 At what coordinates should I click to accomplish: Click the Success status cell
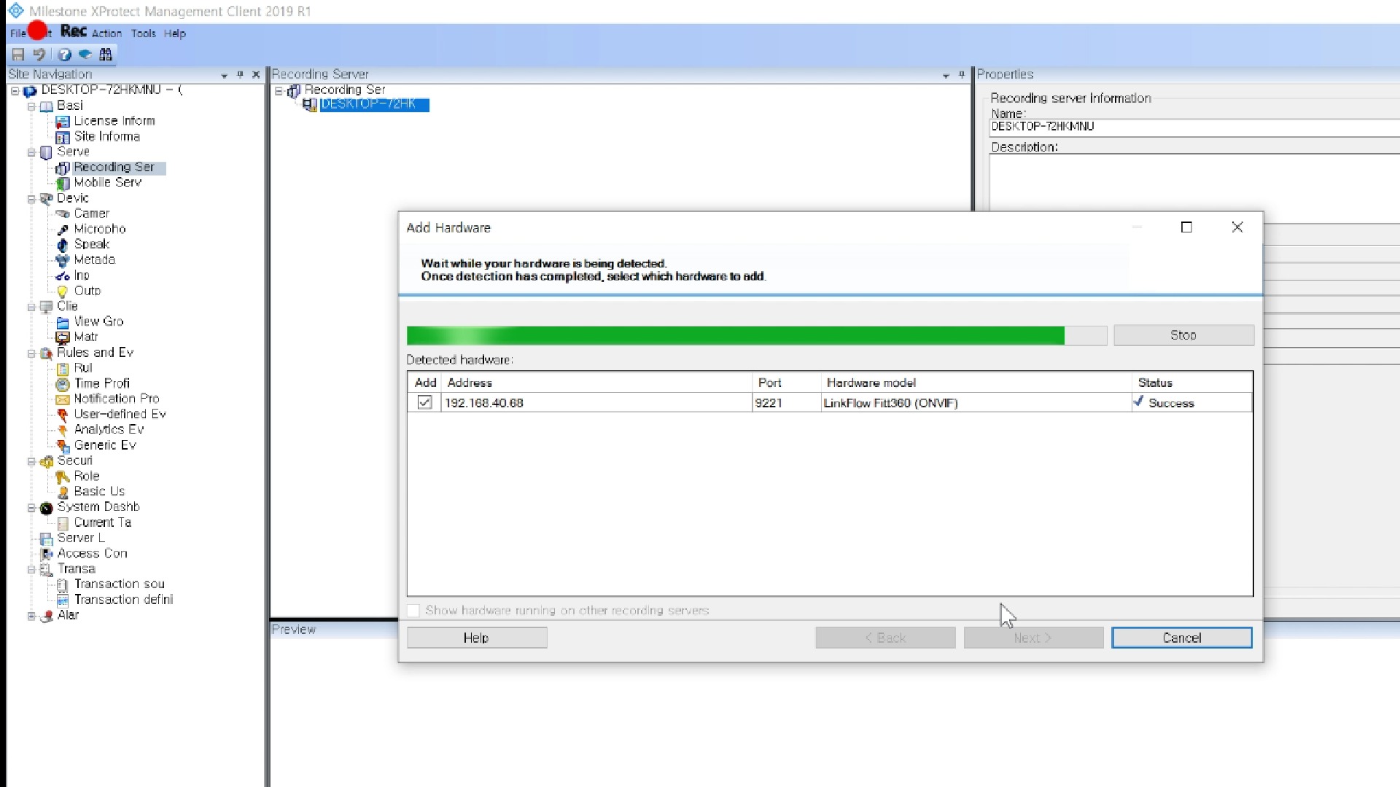(x=1192, y=403)
